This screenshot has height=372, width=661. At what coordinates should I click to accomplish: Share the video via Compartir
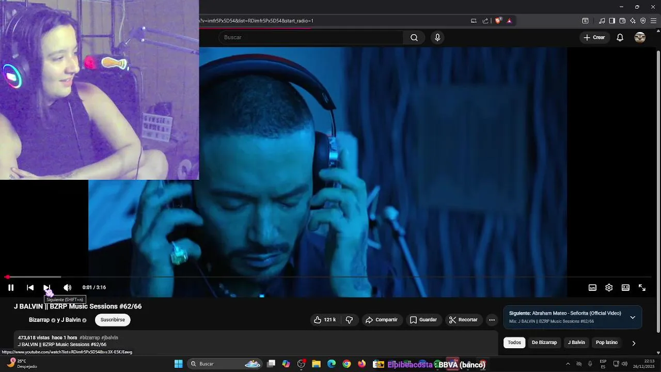(381, 320)
